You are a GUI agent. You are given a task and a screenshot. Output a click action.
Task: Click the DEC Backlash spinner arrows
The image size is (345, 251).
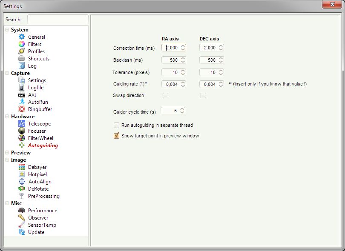click(221, 60)
